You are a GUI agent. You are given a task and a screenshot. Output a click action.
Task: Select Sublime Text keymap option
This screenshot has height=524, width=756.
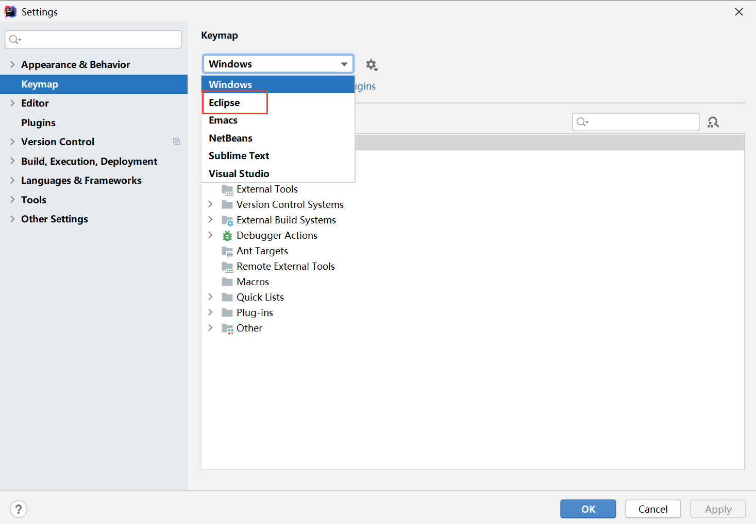[x=278, y=155]
